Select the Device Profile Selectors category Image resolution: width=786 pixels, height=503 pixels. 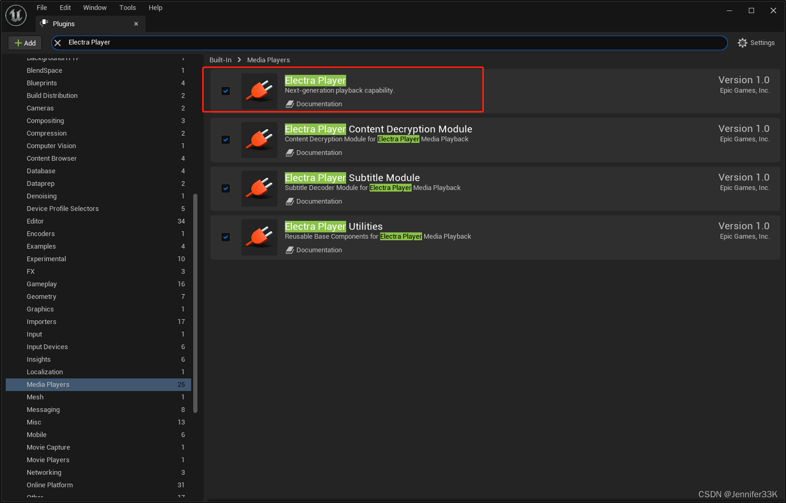(x=98, y=209)
